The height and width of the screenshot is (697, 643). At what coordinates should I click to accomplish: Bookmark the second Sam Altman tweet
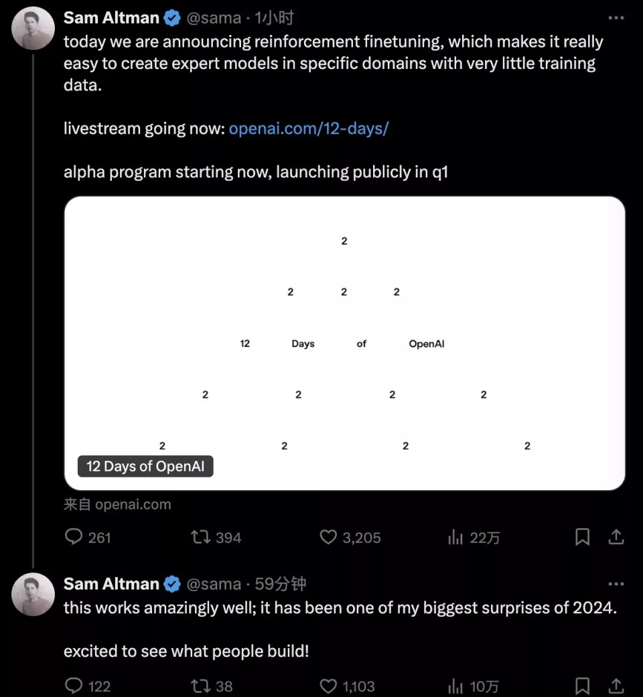[582, 686]
